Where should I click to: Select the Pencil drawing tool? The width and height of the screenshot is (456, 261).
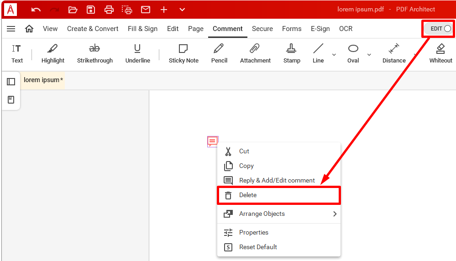click(x=219, y=54)
